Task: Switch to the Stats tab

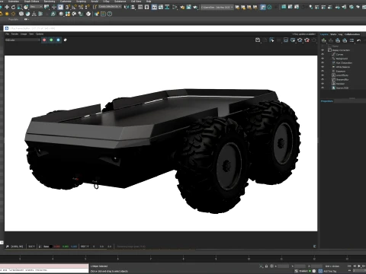Action: 333,34
